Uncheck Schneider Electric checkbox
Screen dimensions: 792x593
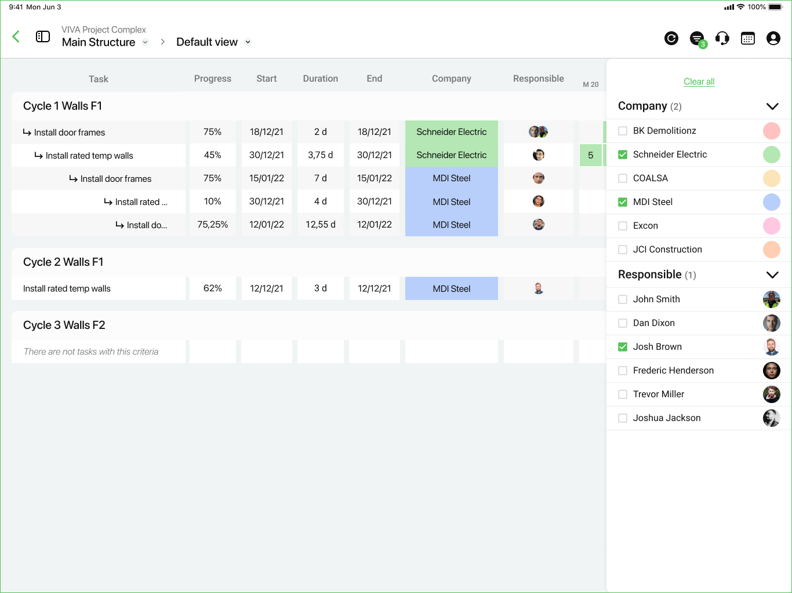click(x=623, y=155)
